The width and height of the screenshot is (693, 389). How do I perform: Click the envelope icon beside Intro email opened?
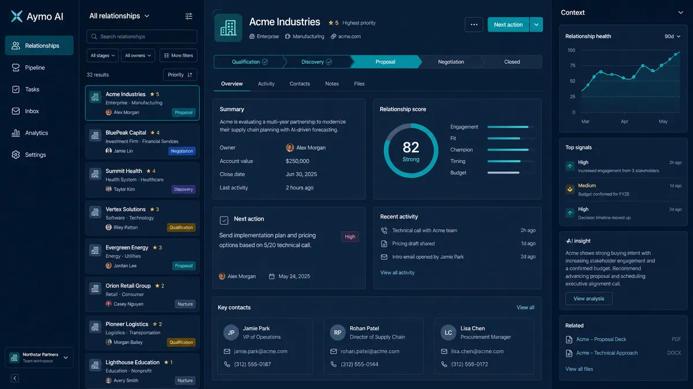point(384,257)
